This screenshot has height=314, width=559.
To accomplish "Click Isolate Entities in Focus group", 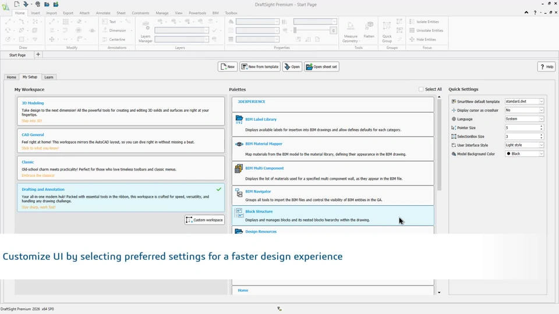I will click(x=424, y=22).
